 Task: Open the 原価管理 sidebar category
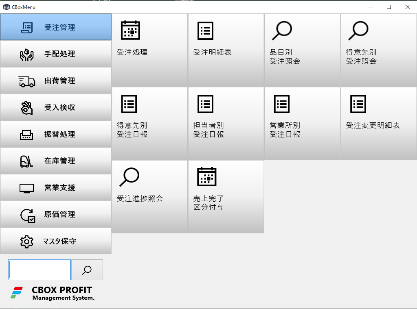(x=56, y=215)
